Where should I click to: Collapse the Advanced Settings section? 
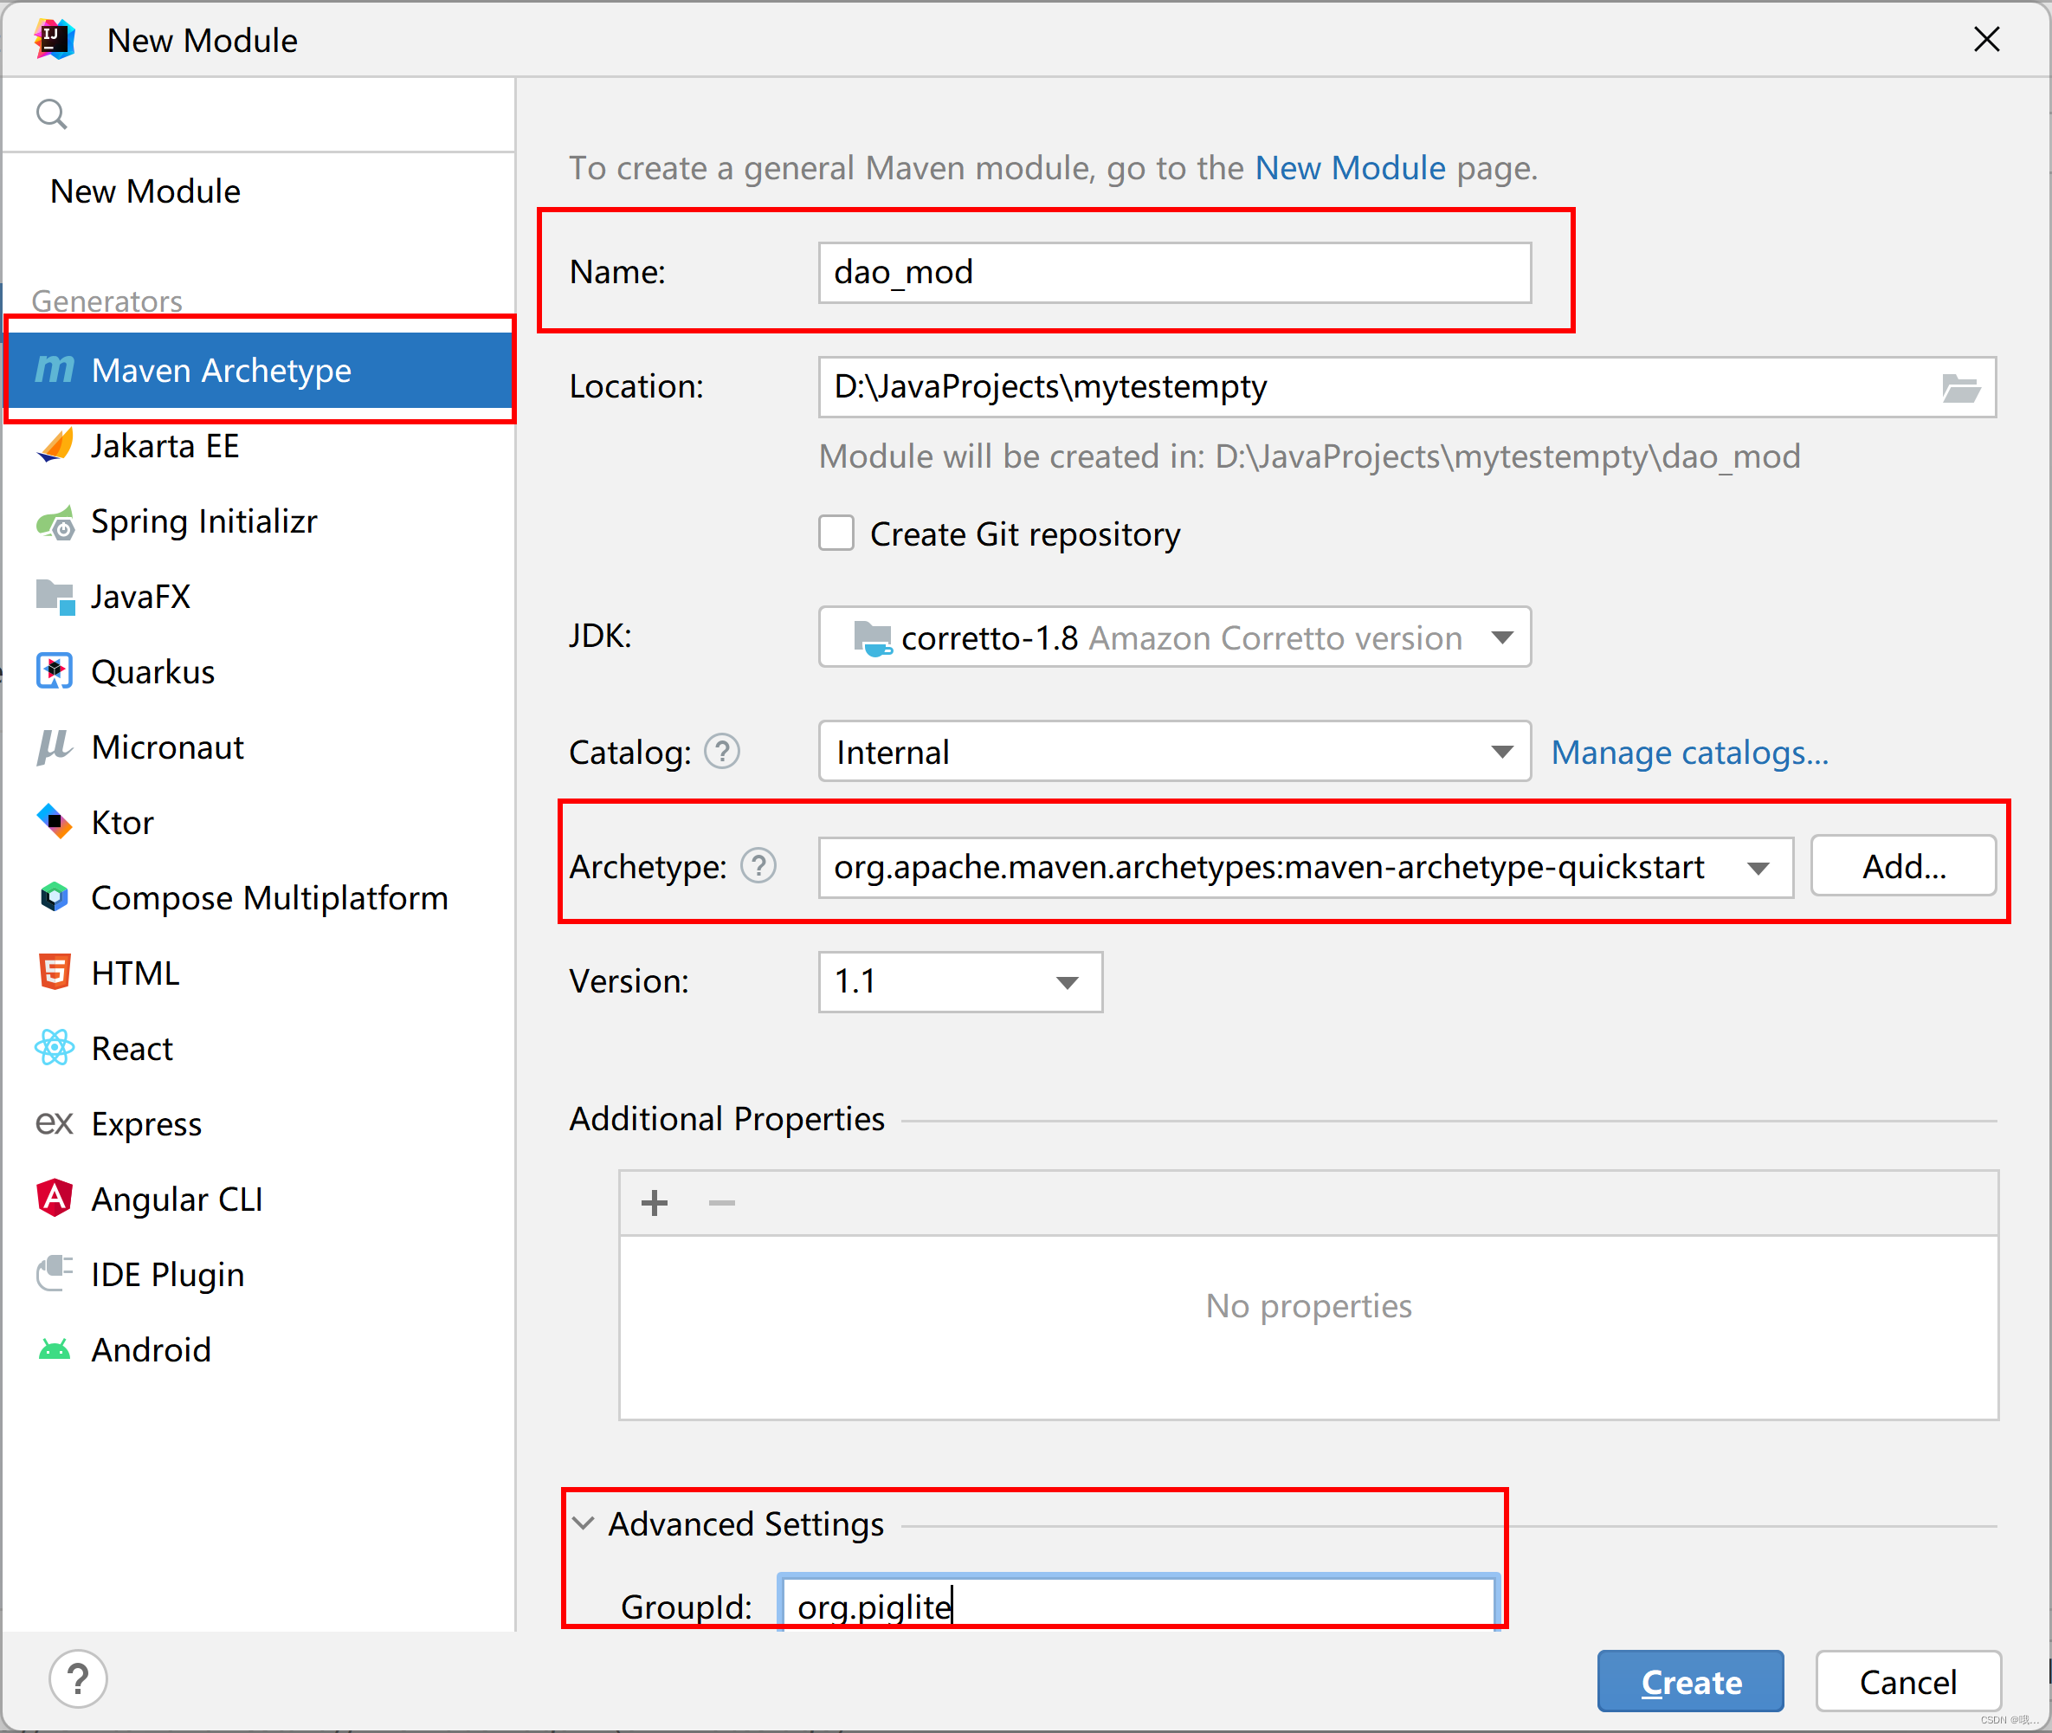584,1523
